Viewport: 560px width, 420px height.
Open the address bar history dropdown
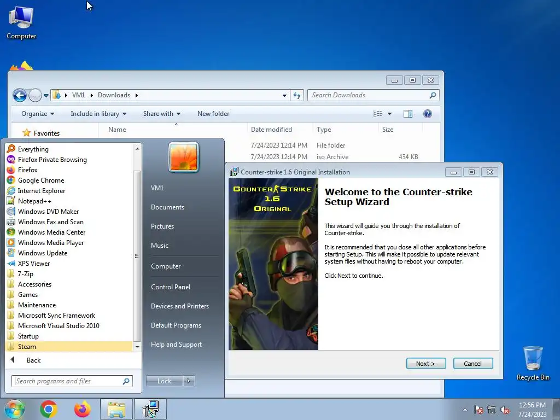[x=284, y=95]
